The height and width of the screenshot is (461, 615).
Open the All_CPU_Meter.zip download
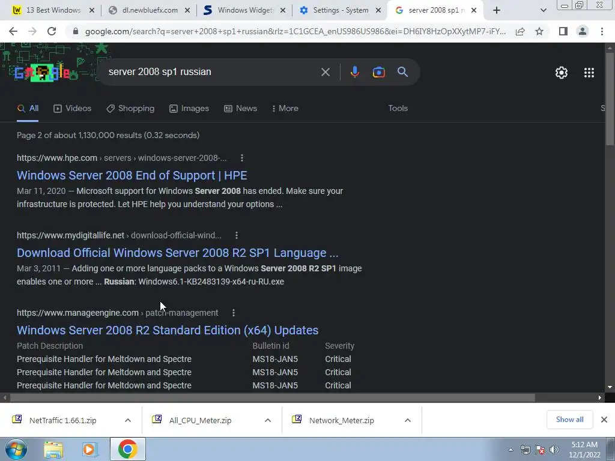point(200,420)
